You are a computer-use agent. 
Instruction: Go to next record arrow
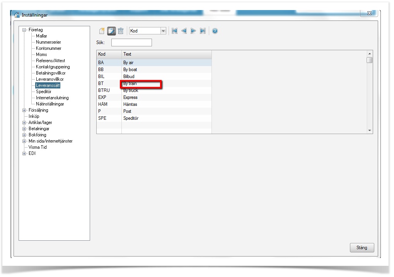[x=193, y=31]
